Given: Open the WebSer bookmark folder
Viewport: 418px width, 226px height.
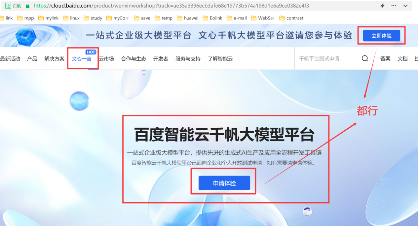Looking at the screenshot, I should tap(263, 18).
